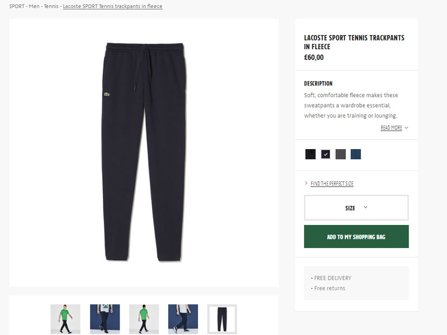447x335 pixels.
Task: Click the chevron next to READ MORE
Action: point(406,128)
